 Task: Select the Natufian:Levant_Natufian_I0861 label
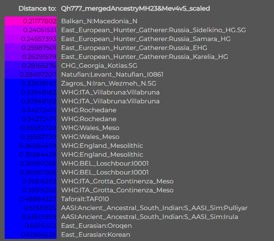click(112, 75)
